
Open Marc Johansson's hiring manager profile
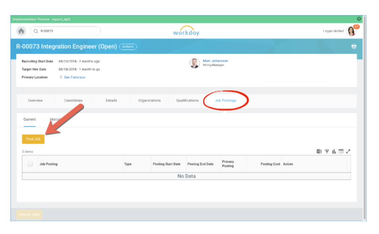click(x=216, y=61)
